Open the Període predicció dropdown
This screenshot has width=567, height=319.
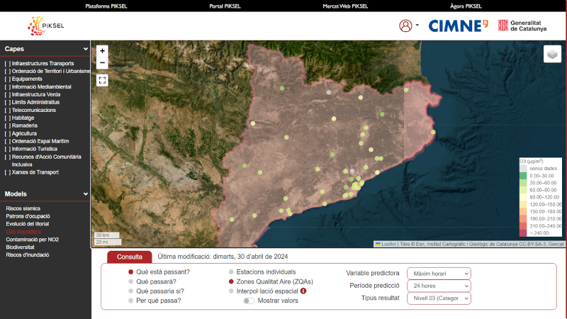[439, 286]
